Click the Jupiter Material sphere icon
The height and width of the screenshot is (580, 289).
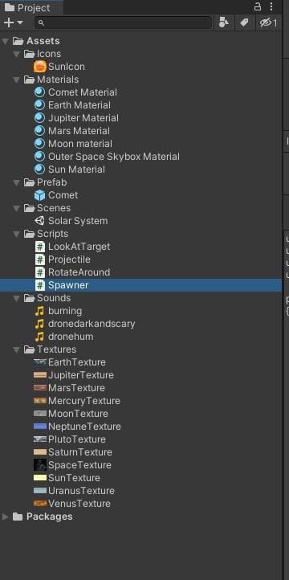(x=39, y=118)
